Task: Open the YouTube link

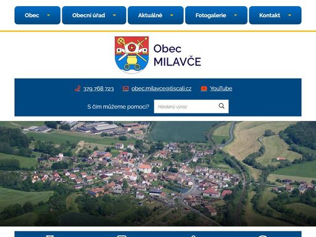Action: [x=221, y=88]
